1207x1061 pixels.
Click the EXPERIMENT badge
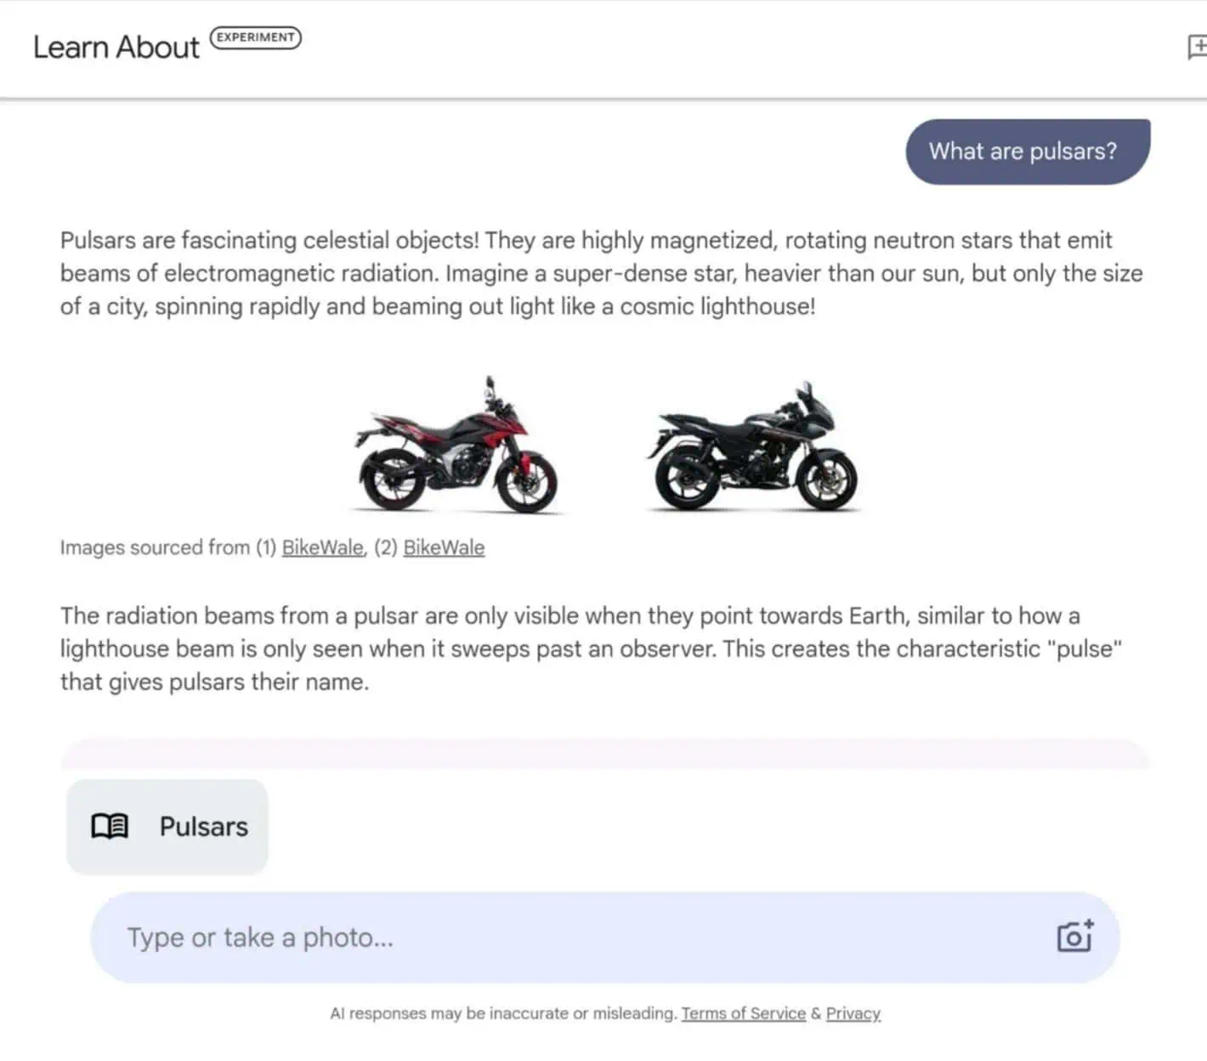(x=255, y=37)
